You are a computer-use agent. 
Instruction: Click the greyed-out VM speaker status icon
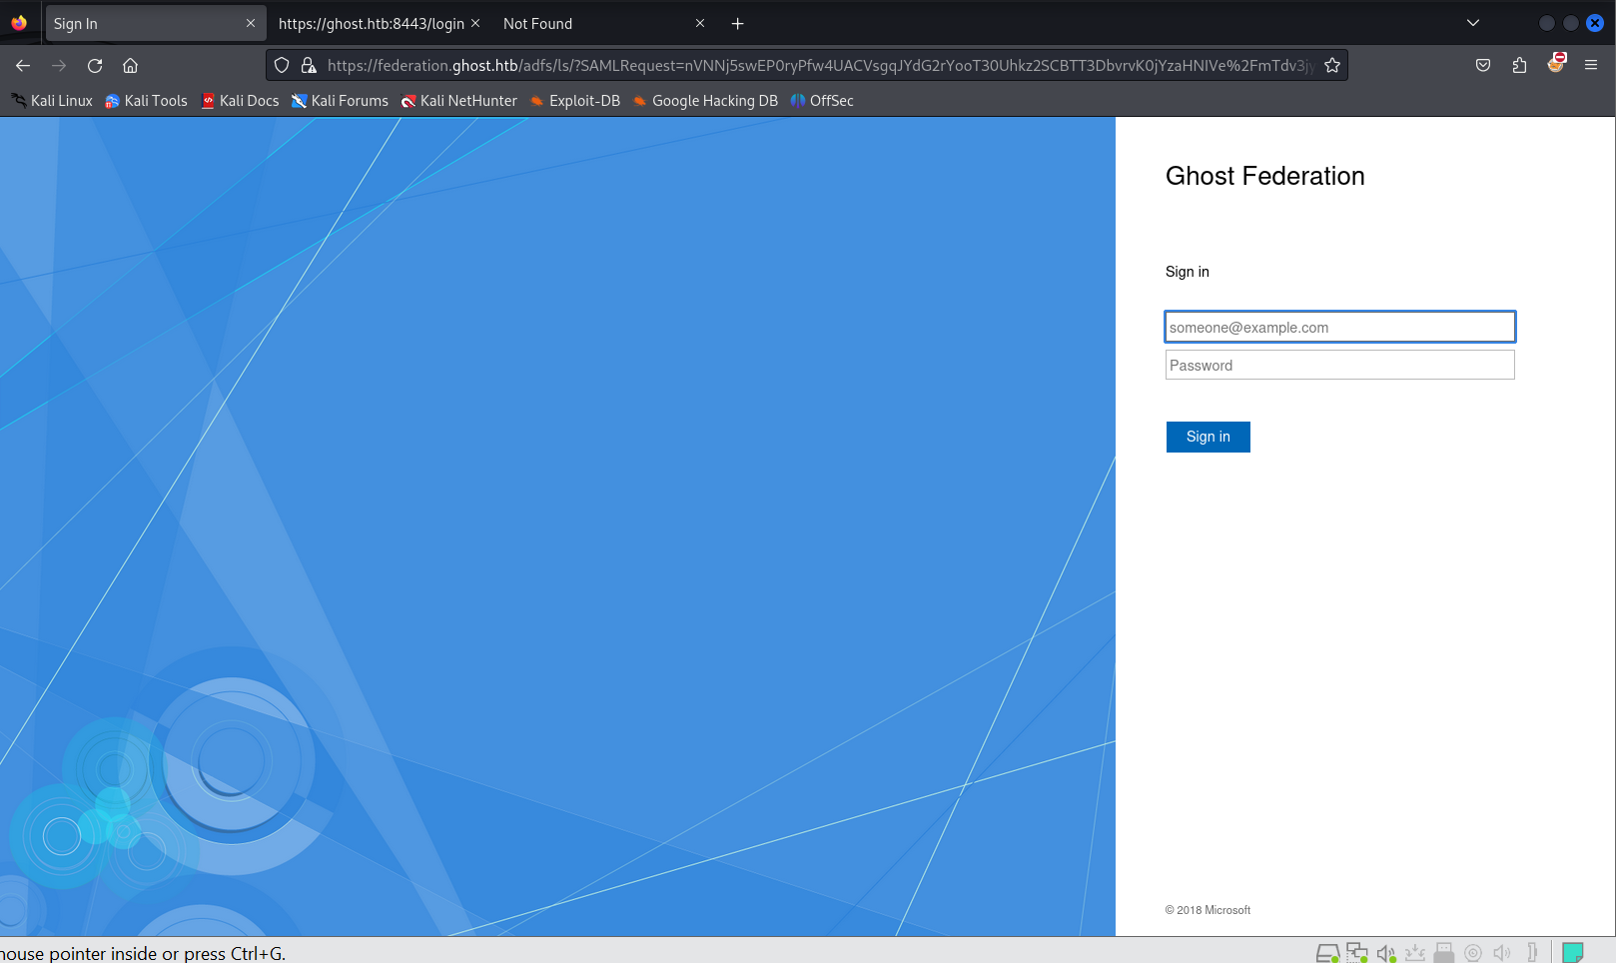pyautogui.click(x=1502, y=953)
